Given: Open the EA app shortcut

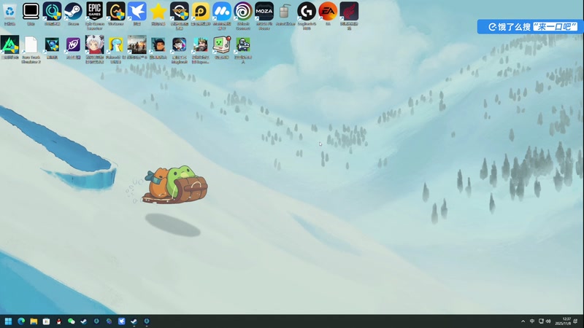Looking at the screenshot, I should [x=328, y=12].
